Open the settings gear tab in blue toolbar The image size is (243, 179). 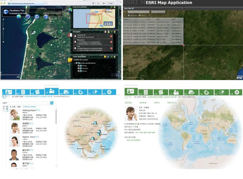pyautogui.click(x=109, y=92)
